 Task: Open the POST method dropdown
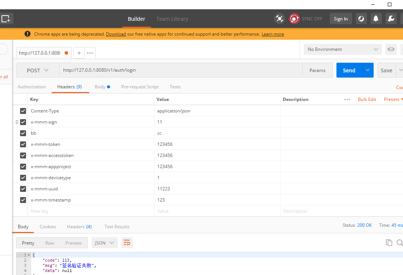[38, 70]
